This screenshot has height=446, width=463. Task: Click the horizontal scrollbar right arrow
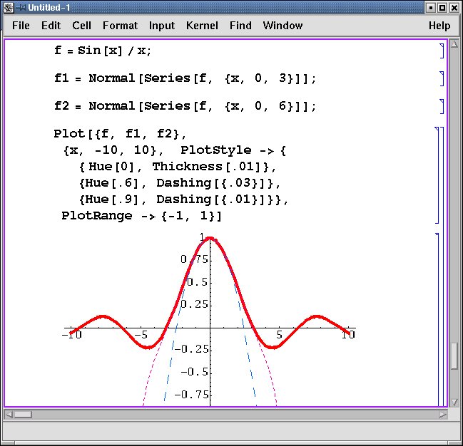(x=442, y=414)
